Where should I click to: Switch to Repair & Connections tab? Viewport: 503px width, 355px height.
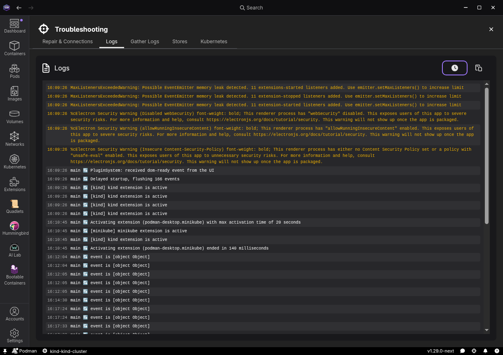click(x=68, y=42)
